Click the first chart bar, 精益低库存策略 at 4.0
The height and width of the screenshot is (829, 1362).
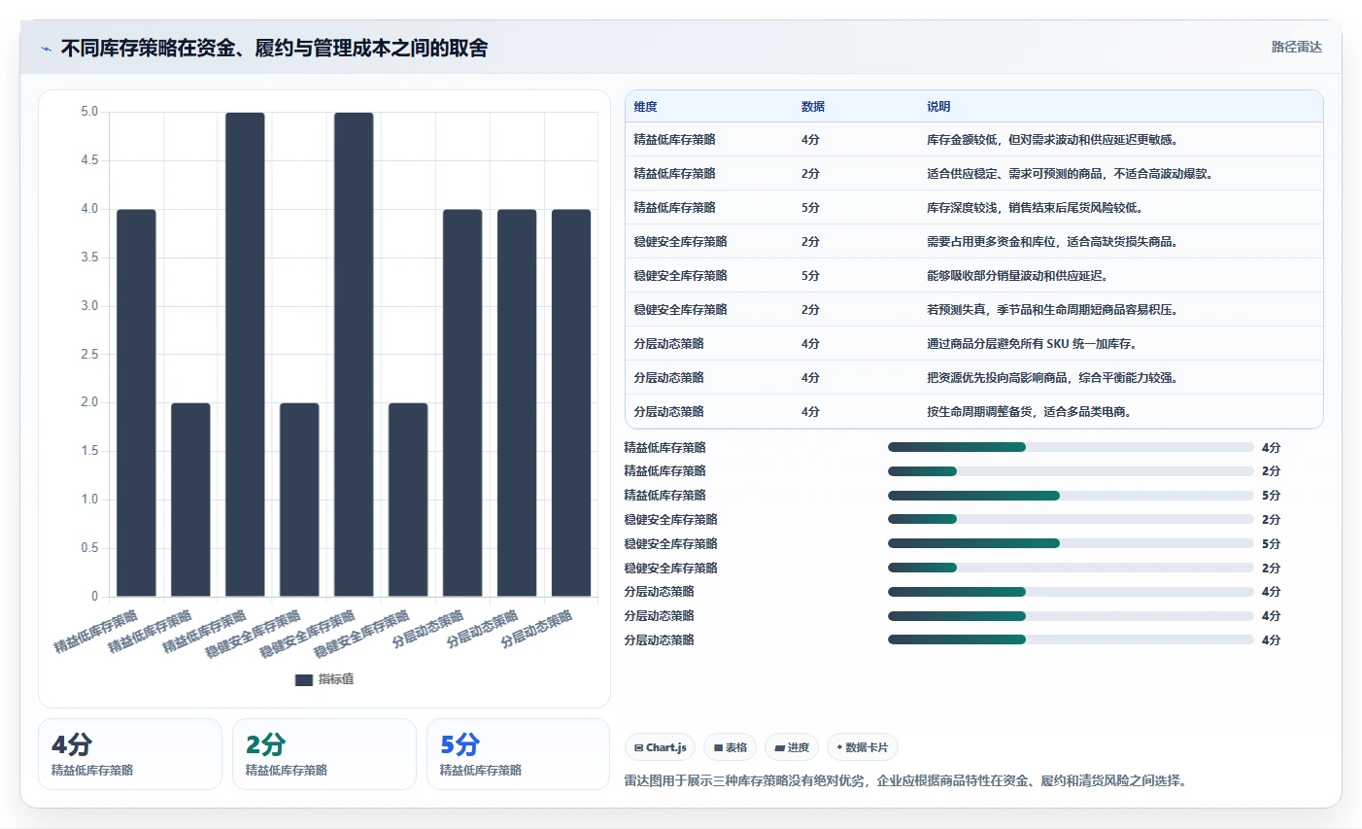point(136,403)
